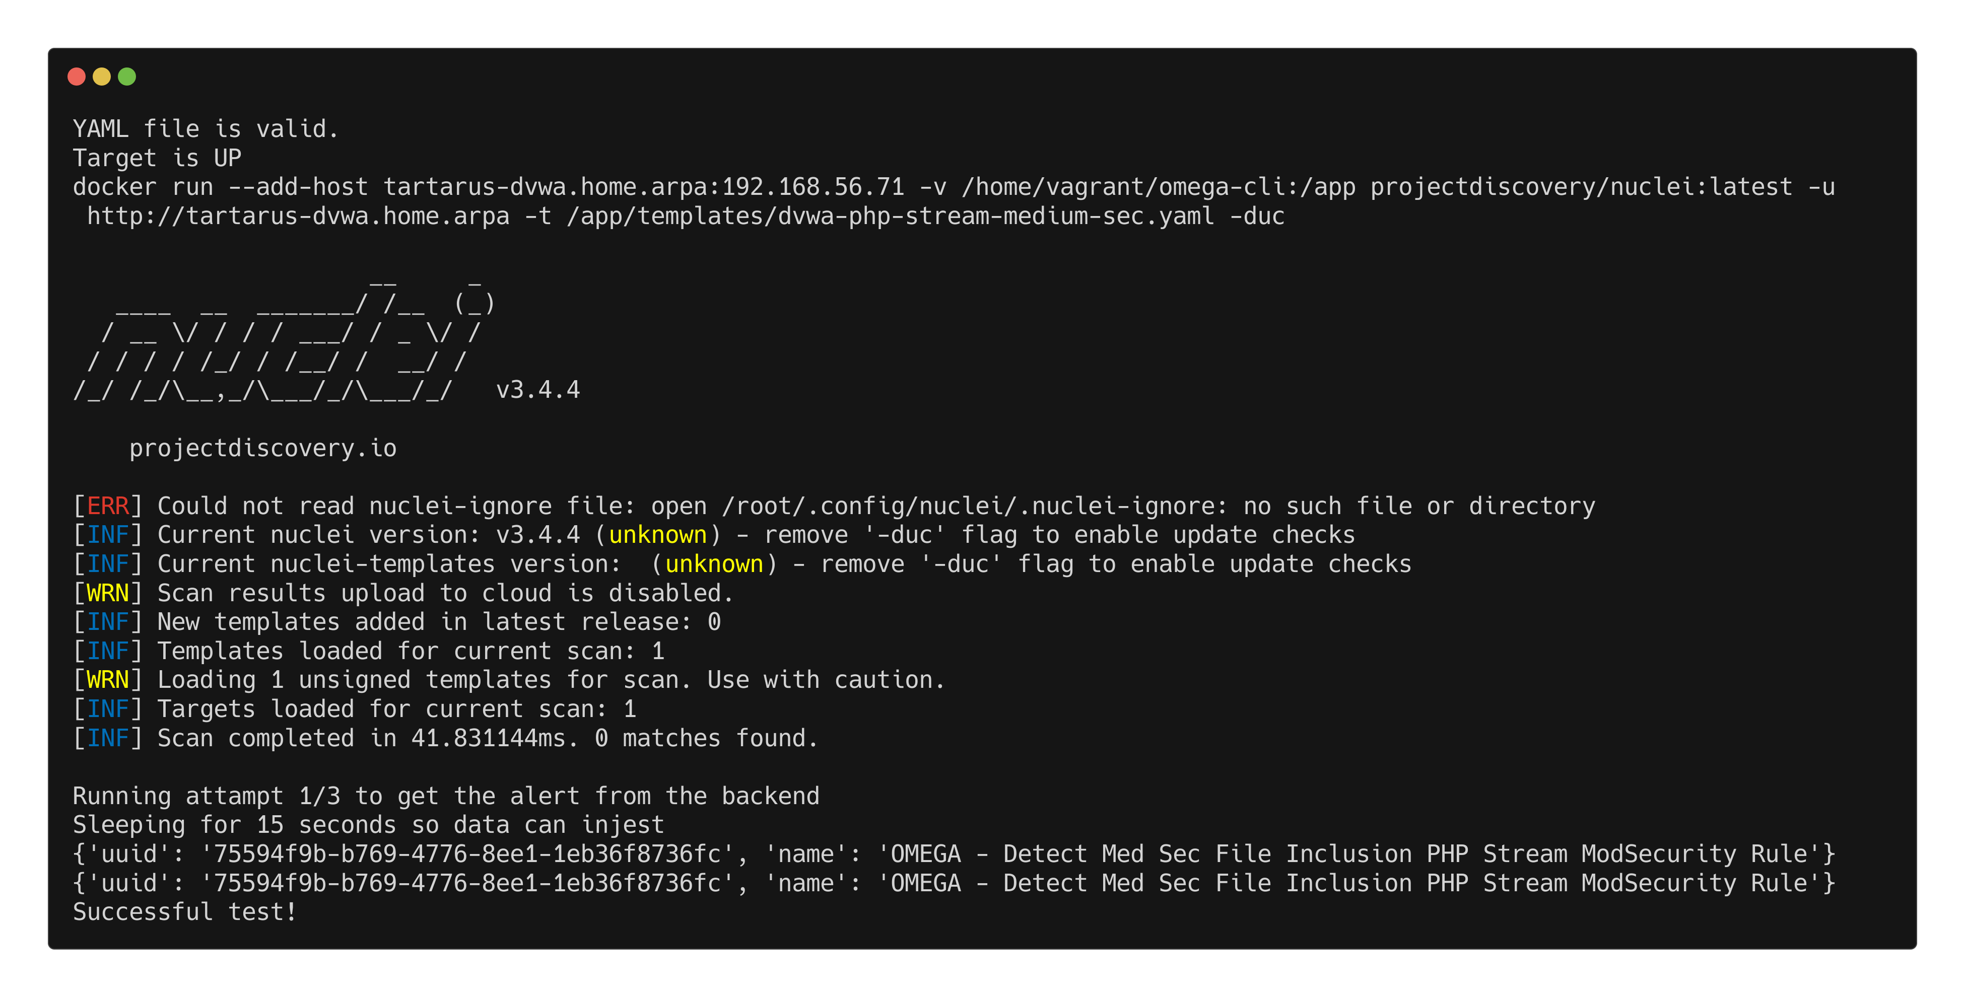Click INF tag before 'Scan completed'
The image size is (1965, 997).
coord(108,738)
